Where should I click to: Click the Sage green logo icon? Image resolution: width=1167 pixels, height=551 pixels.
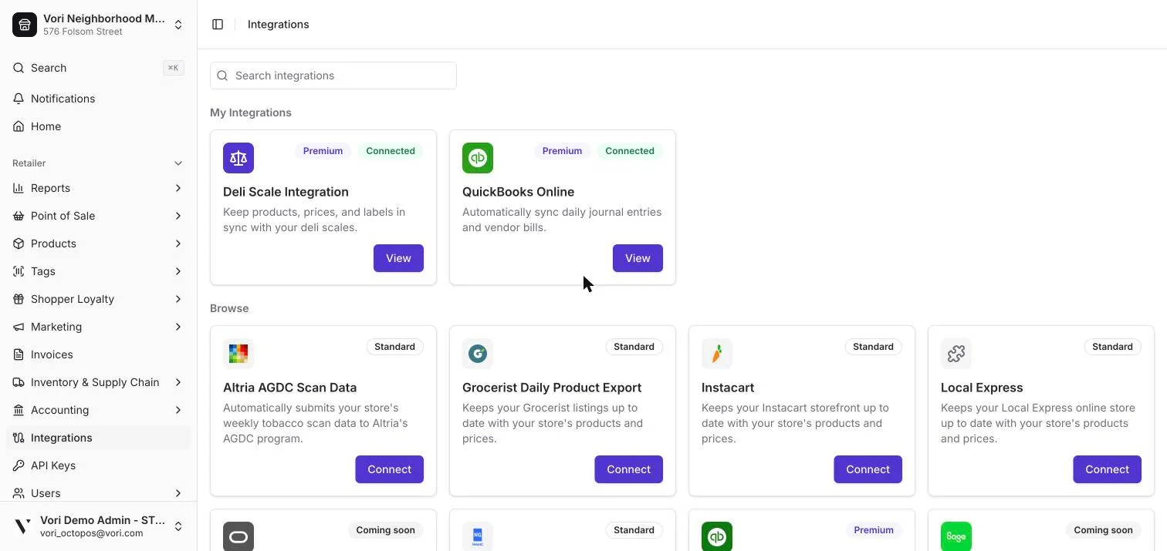pos(956,536)
